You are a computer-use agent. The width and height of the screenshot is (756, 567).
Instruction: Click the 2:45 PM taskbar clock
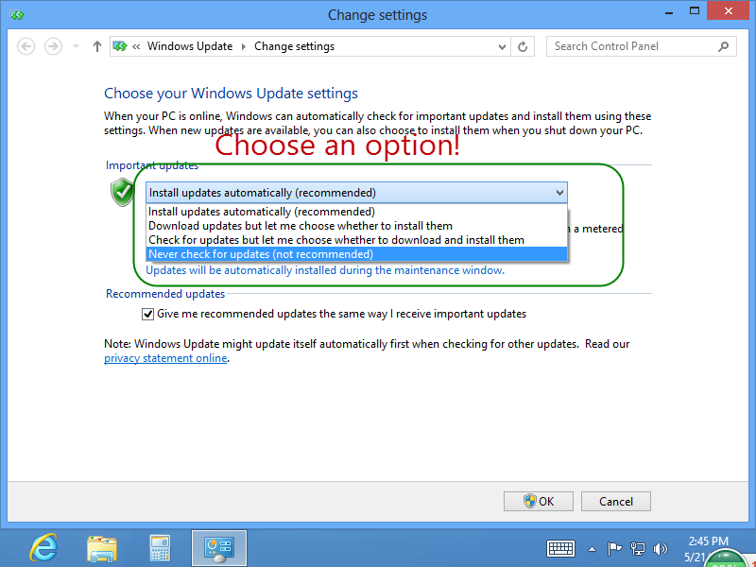(x=708, y=541)
